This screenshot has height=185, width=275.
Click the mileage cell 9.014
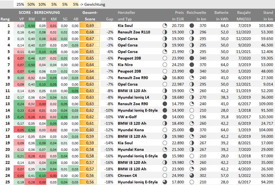(x=268, y=84)
